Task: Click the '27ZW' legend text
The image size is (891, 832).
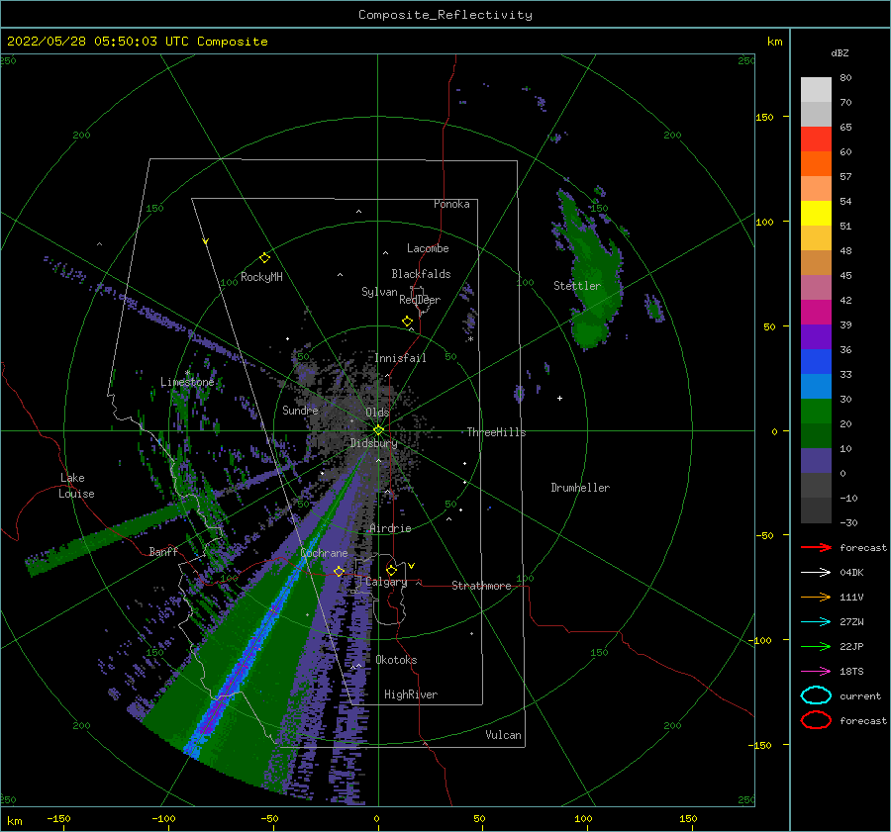Action: click(x=851, y=622)
